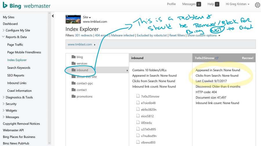Screen dimensions: 261x146
Task: Open Page Traffic report
Action: [15, 45]
